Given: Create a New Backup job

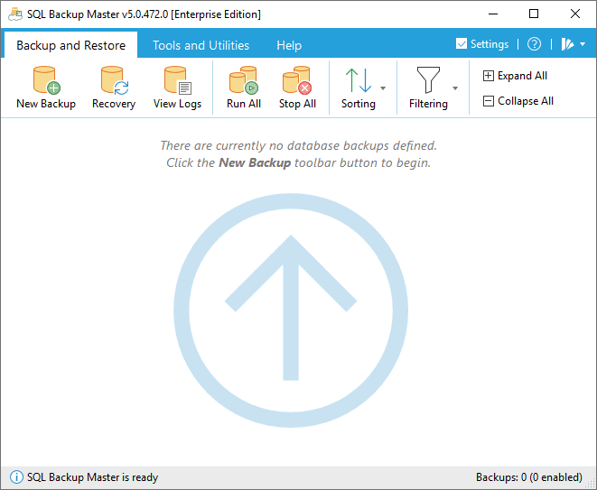Looking at the screenshot, I should pyautogui.click(x=46, y=88).
